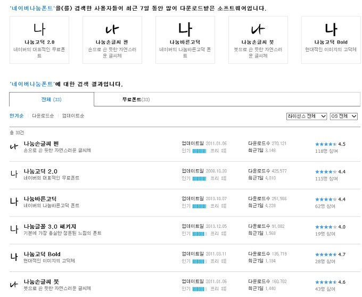Click the popularity bar in 나눔손글씨 펜 row
The height and width of the screenshot is (297, 362).
point(200,151)
